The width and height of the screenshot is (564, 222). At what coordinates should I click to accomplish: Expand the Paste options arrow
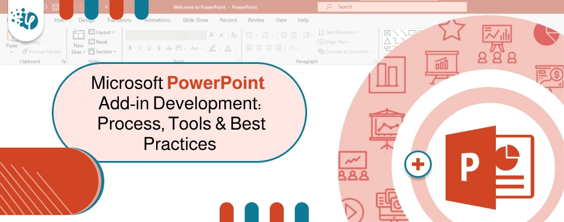(x=11, y=52)
